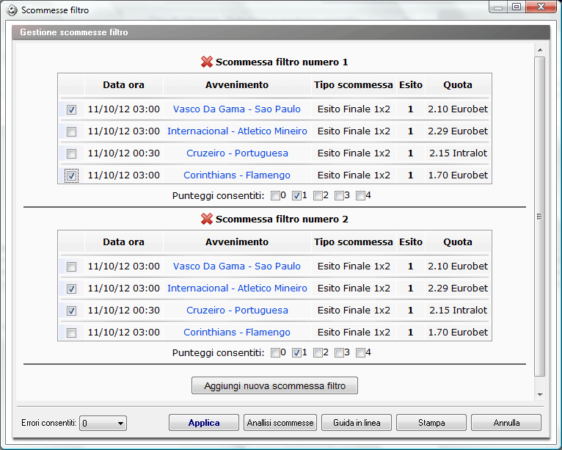Open Guida in linea help
Viewport: 562px width, 450px height.
point(357,423)
